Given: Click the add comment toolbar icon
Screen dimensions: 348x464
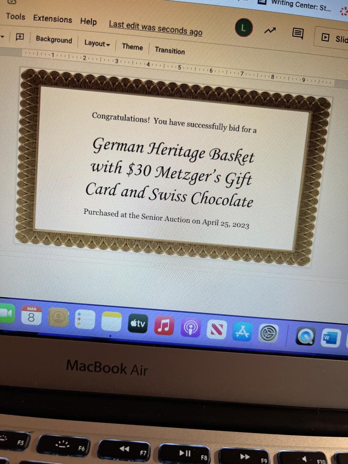Looking at the screenshot, I should point(20,37).
